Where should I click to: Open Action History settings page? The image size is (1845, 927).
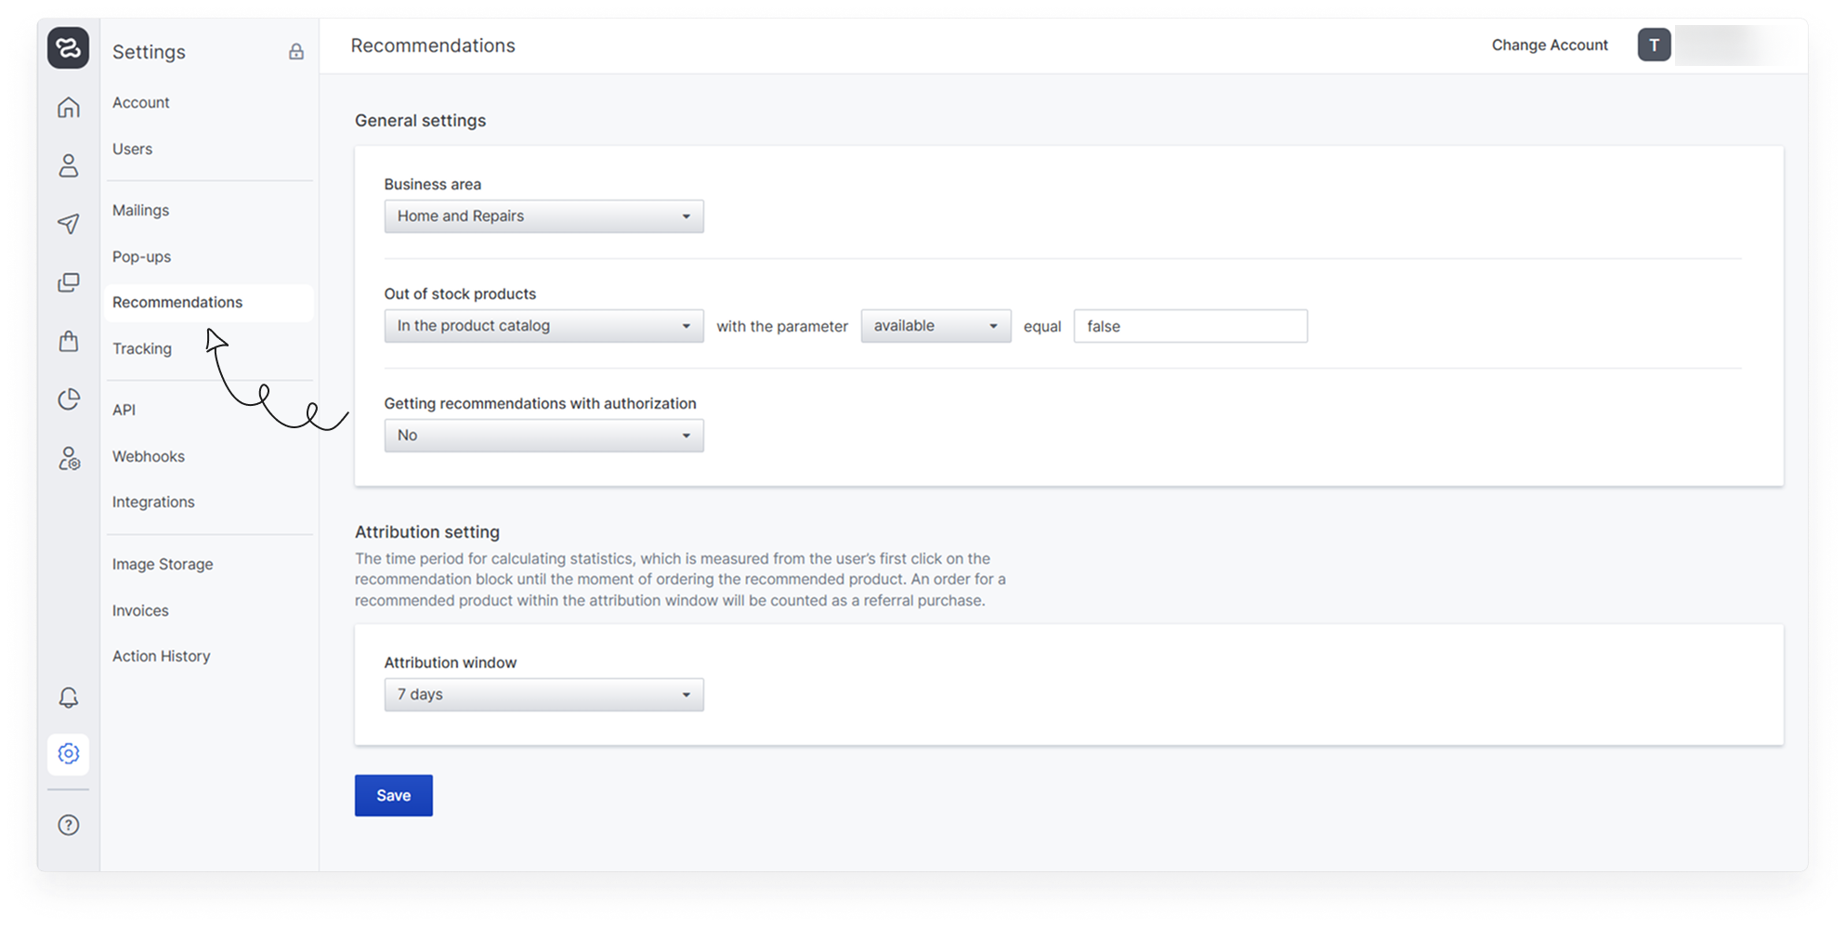pyautogui.click(x=162, y=656)
